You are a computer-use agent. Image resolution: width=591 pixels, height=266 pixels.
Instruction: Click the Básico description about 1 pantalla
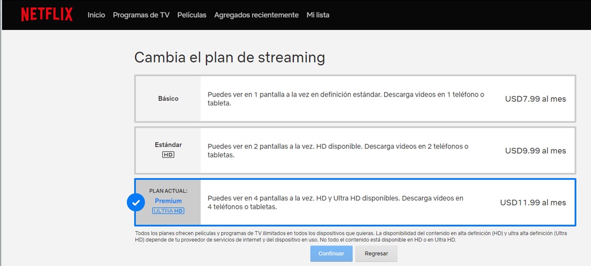click(346, 99)
